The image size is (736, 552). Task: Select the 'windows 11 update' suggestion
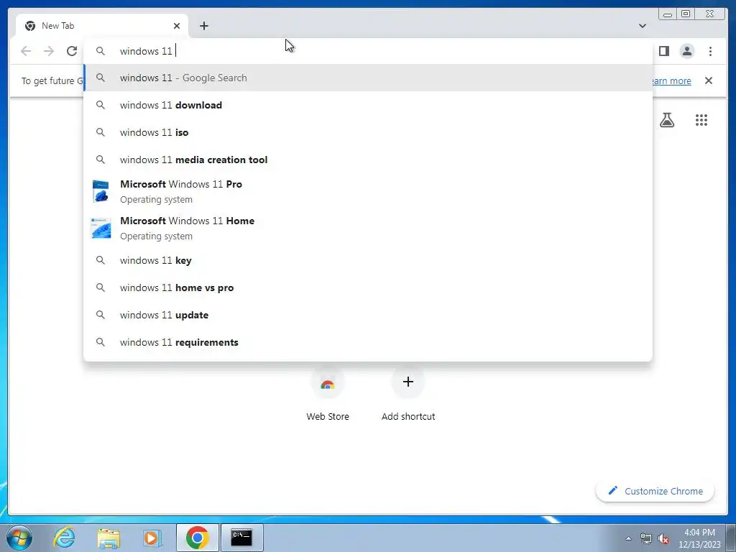coord(368,315)
